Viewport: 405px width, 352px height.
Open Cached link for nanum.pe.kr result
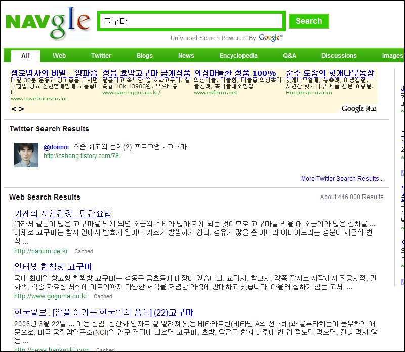coord(84,251)
